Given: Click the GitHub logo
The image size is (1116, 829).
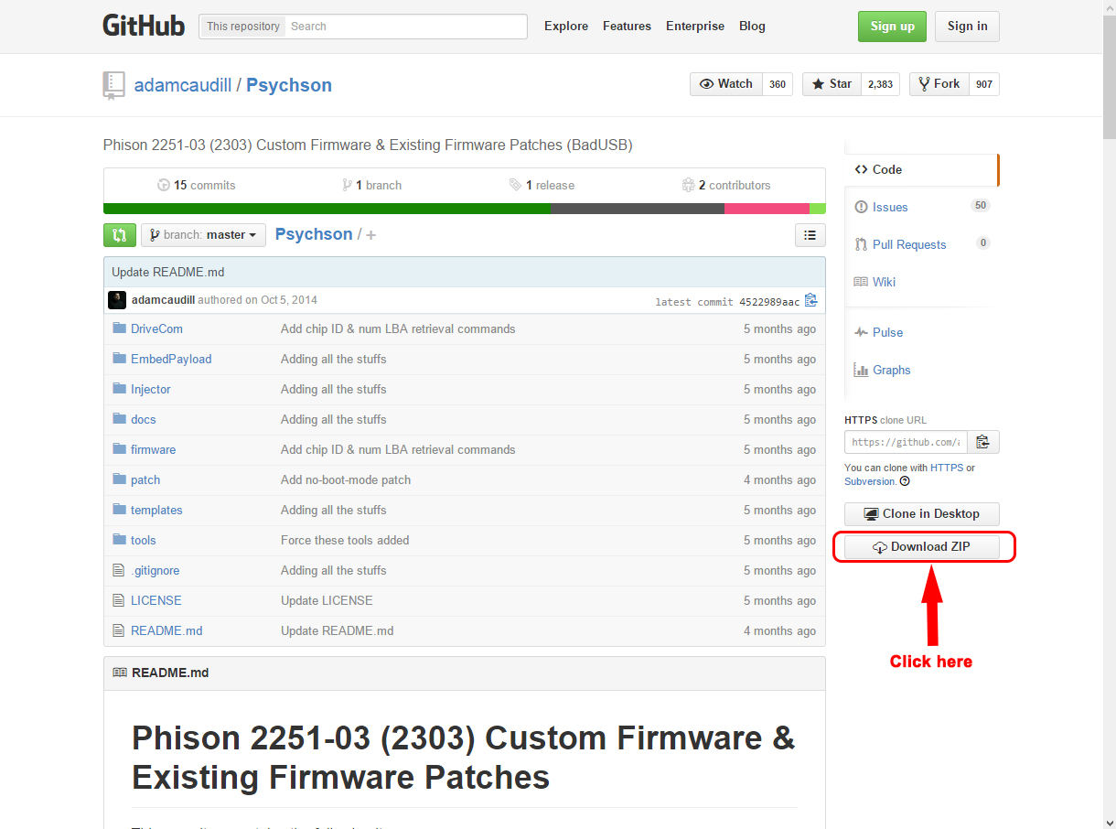Looking at the screenshot, I should (x=144, y=26).
